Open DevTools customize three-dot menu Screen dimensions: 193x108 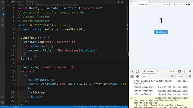[x=185, y=71]
